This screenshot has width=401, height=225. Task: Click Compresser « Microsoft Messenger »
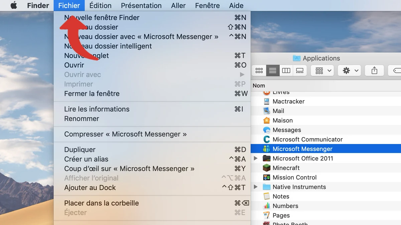pos(127,134)
